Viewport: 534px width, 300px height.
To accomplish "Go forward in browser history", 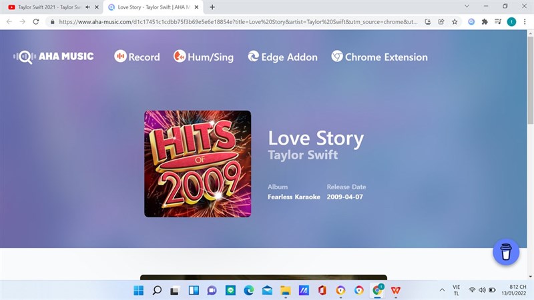I will 23,22.
